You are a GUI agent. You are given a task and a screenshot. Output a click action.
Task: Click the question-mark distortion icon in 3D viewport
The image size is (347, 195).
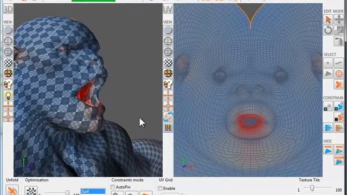[x=8, y=84]
